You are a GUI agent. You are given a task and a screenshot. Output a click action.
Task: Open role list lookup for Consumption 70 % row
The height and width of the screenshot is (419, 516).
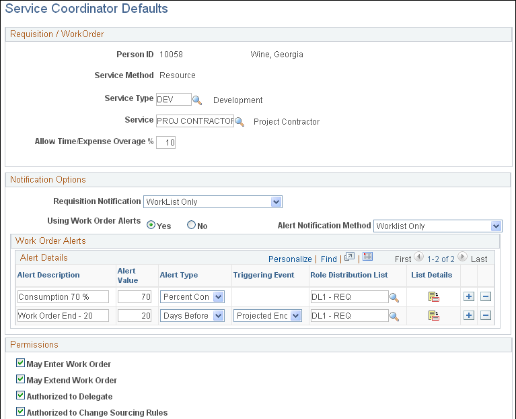(x=394, y=298)
